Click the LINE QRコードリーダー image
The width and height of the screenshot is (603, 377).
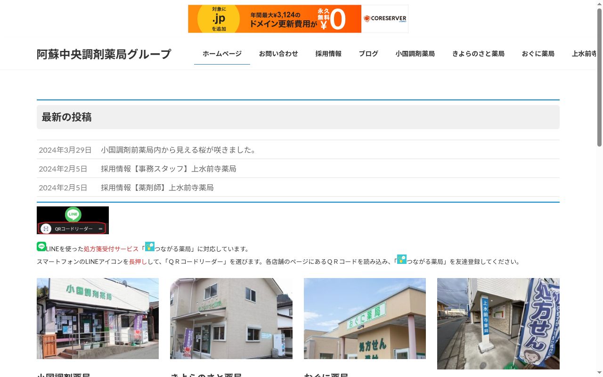point(73,220)
